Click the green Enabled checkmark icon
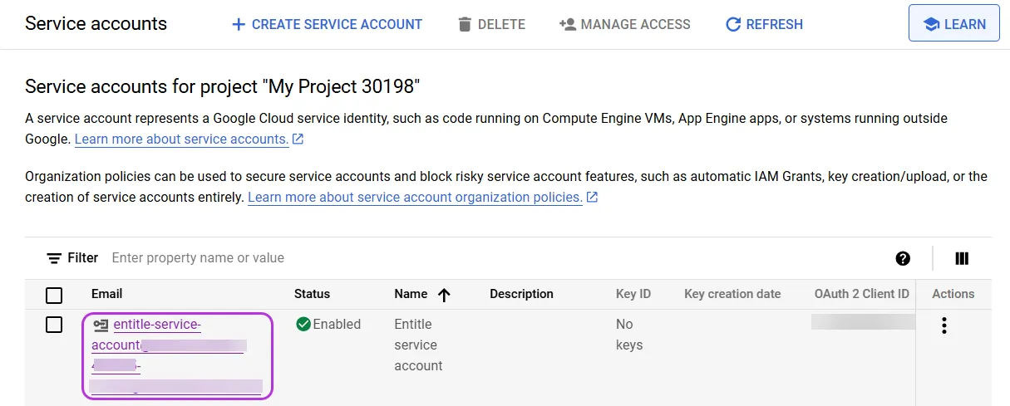The width and height of the screenshot is (1010, 406). [303, 324]
